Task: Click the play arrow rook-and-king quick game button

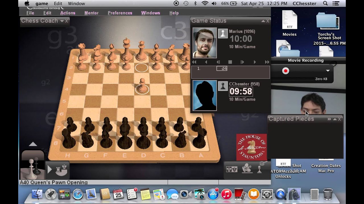Action: pyautogui.click(x=58, y=169)
